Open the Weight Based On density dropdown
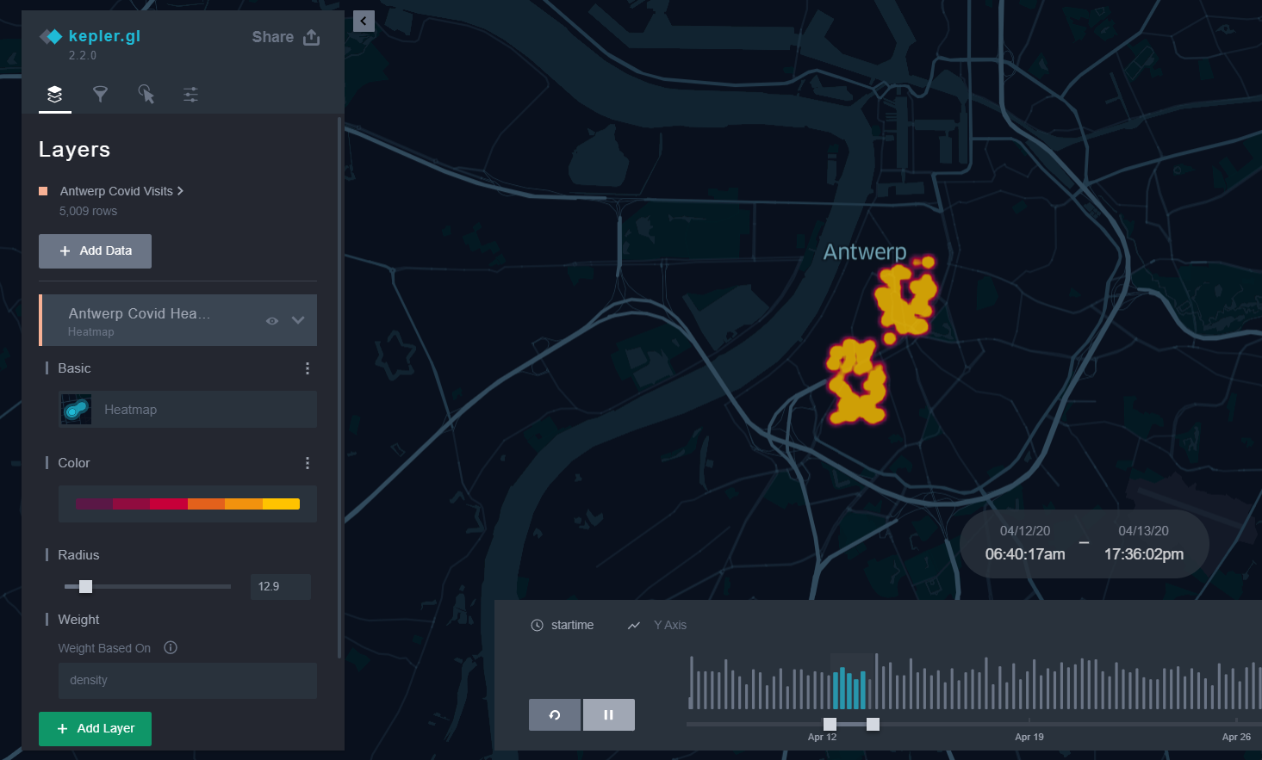 [x=188, y=680]
